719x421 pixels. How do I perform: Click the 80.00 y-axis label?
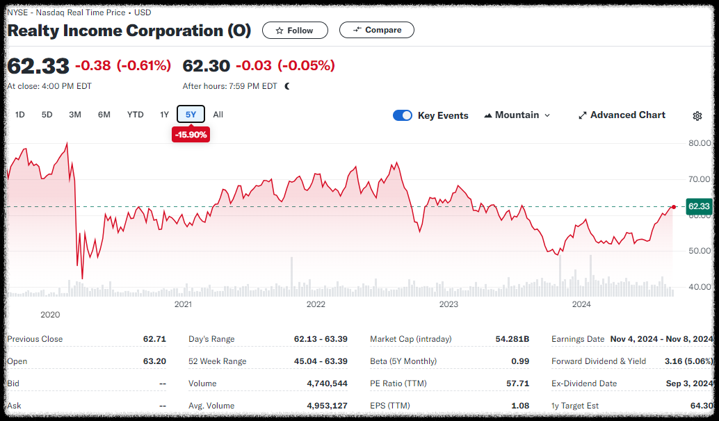point(700,143)
